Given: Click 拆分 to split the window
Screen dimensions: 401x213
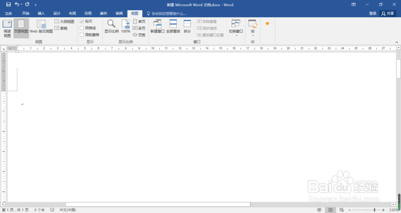Looking at the screenshot, I should click(187, 26).
